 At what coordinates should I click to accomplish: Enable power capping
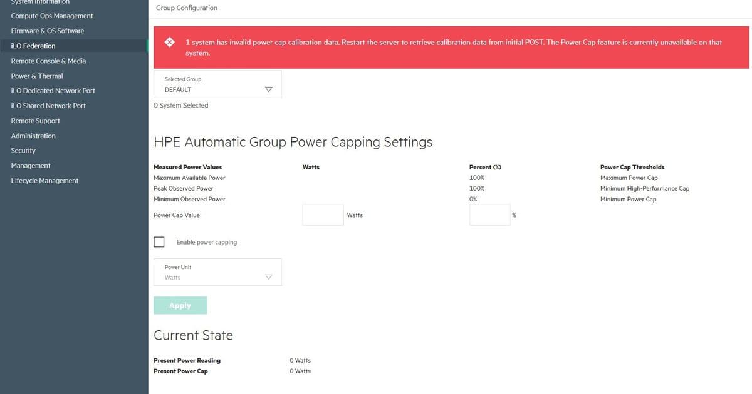click(159, 241)
